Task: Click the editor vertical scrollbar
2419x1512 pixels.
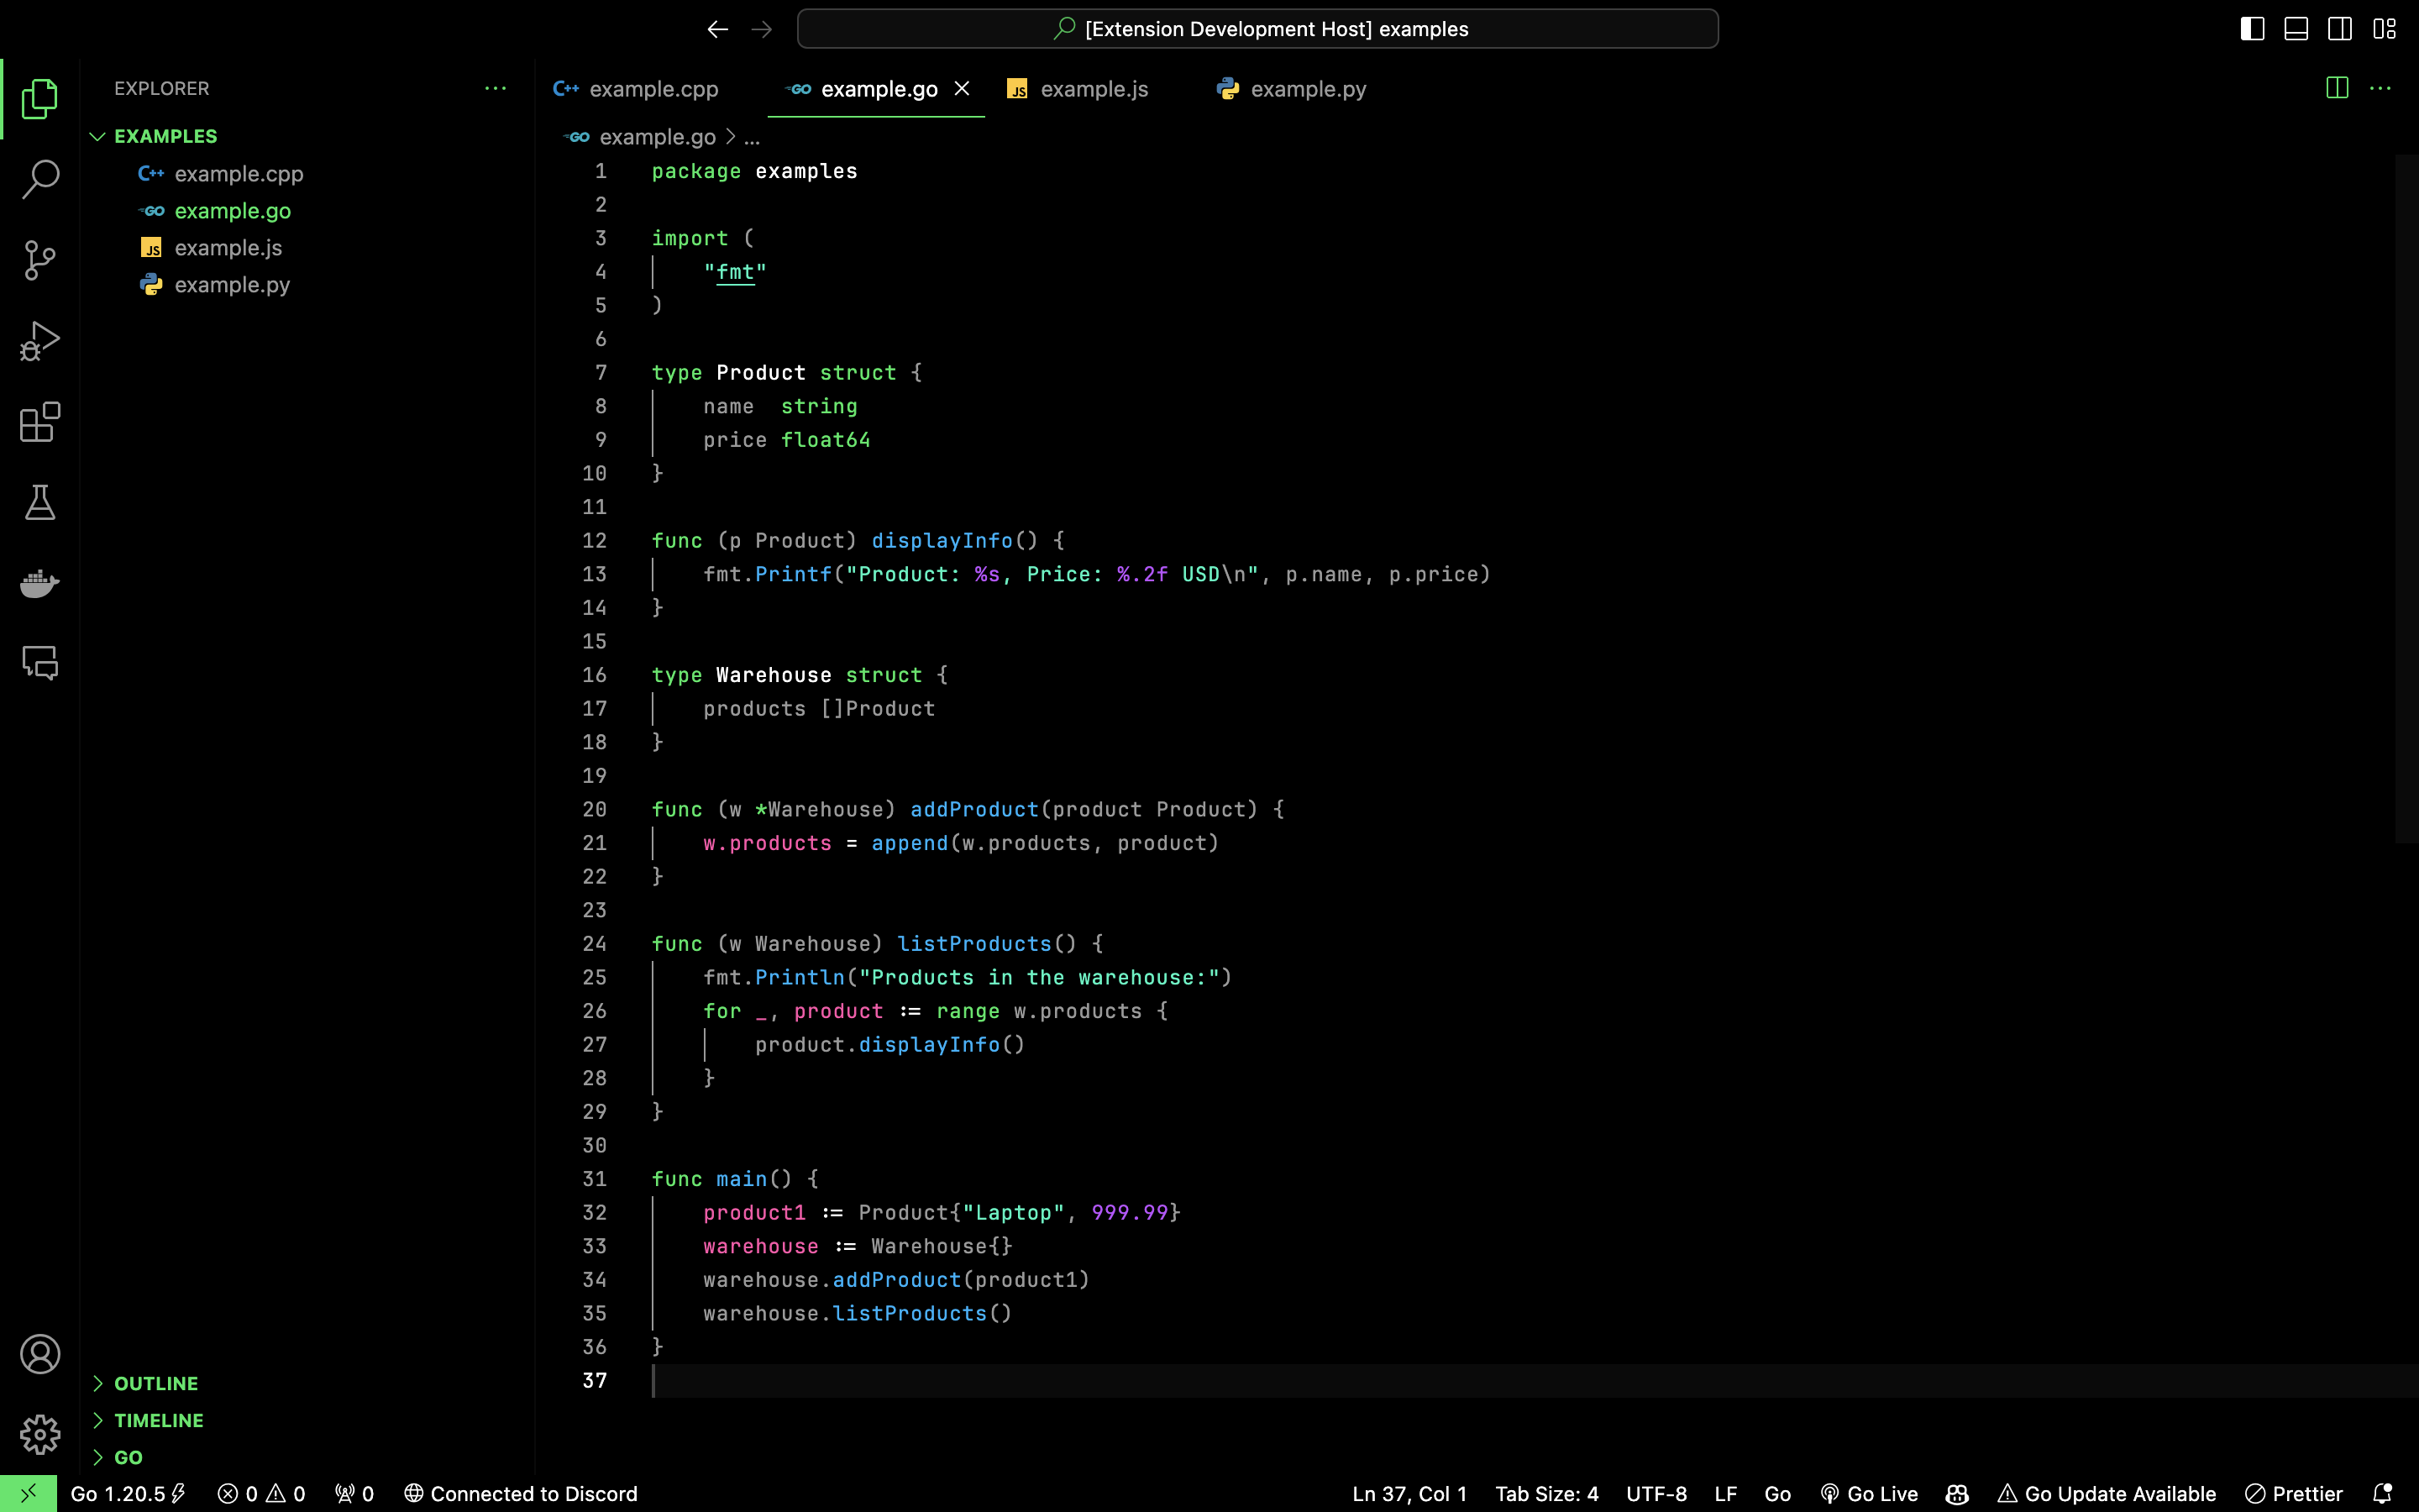Action: tap(2406, 500)
